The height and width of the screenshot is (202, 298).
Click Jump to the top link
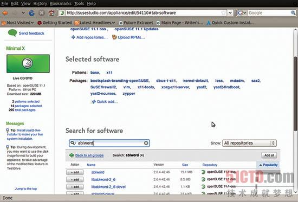(25, 188)
